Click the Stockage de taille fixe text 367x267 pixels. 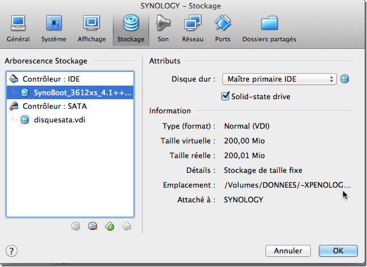click(263, 171)
